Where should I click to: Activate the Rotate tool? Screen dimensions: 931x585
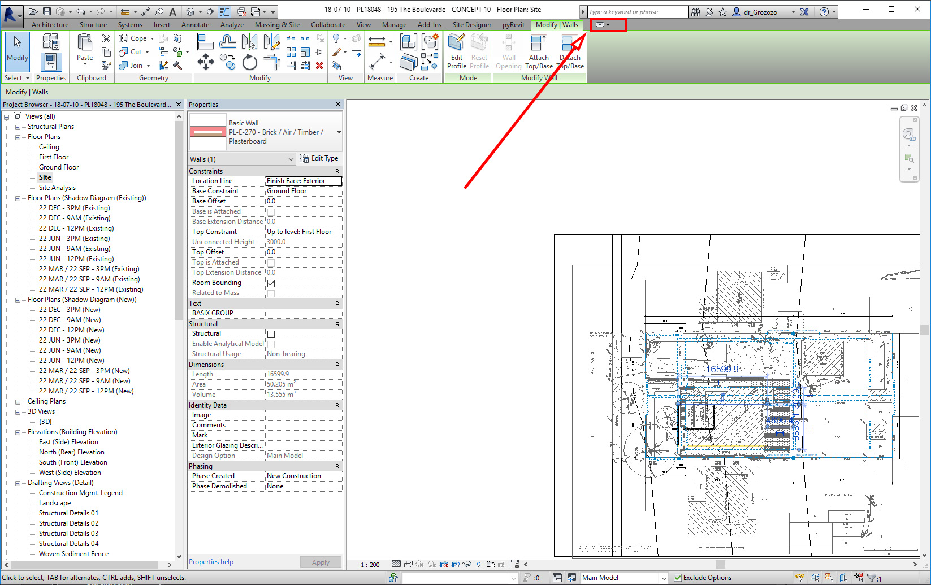[249, 62]
